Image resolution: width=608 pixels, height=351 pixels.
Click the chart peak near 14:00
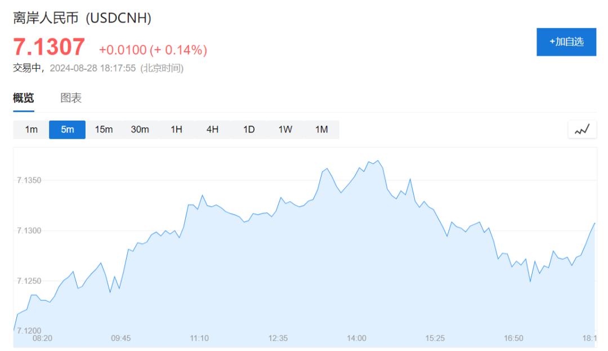click(x=377, y=161)
